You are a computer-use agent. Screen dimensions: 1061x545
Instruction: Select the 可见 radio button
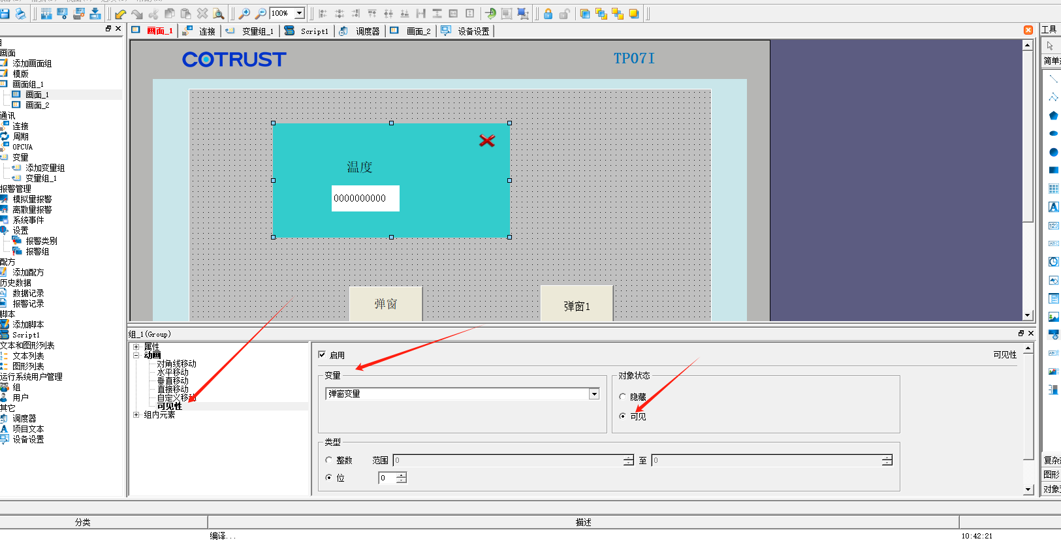click(622, 416)
